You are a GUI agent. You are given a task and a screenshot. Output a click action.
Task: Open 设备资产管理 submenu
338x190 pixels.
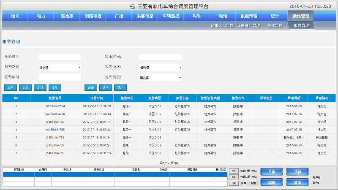click(x=248, y=25)
